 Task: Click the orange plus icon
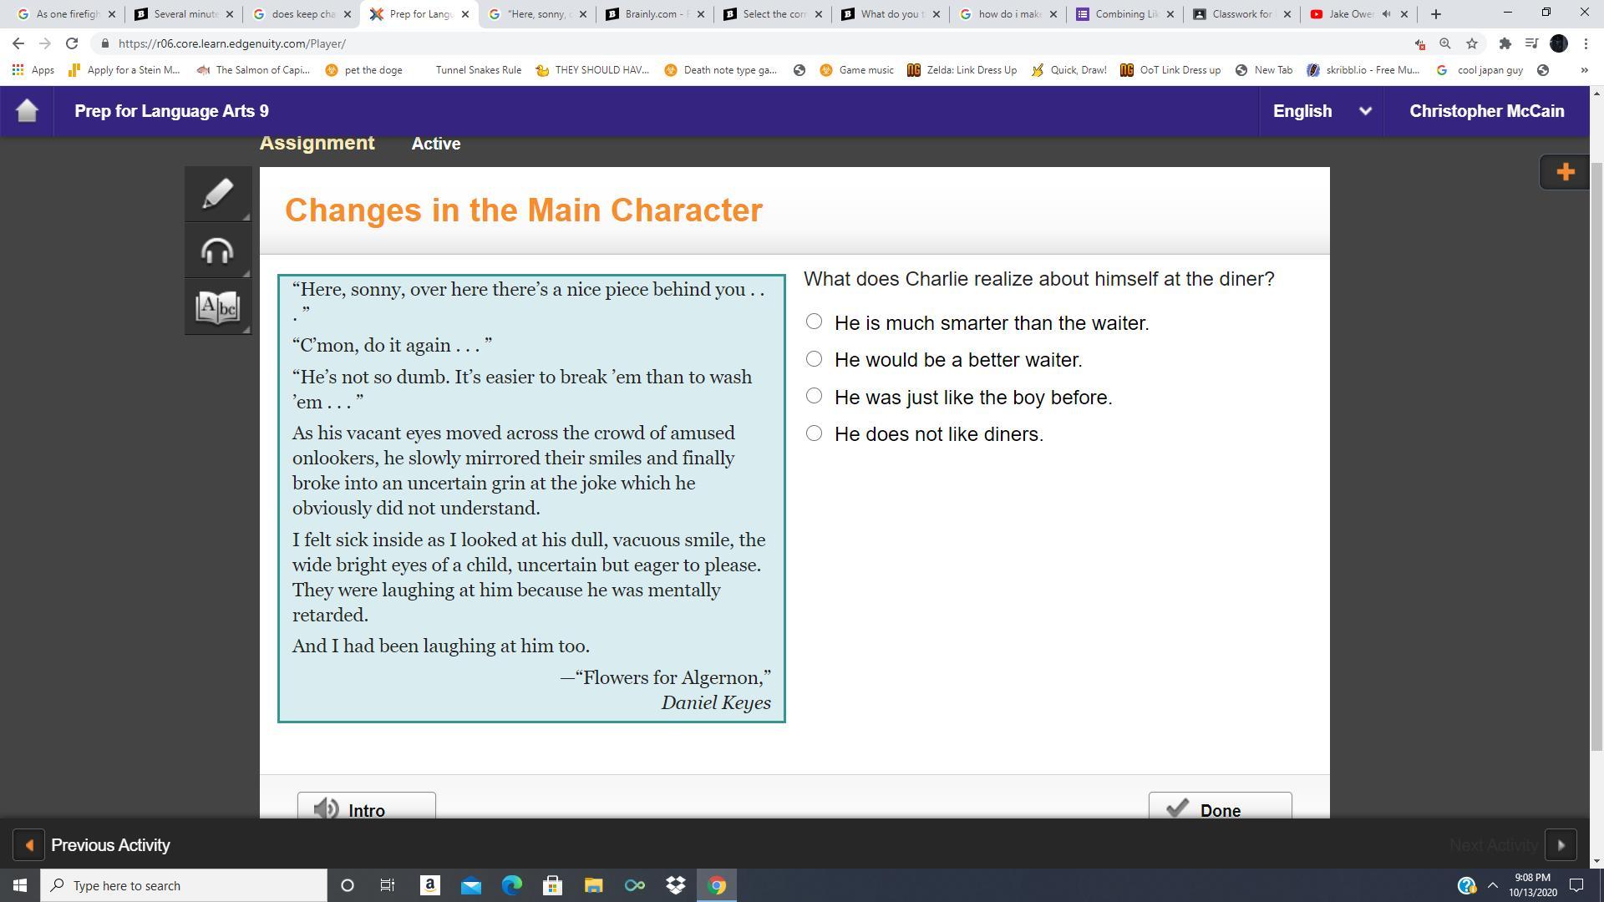pyautogui.click(x=1565, y=172)
